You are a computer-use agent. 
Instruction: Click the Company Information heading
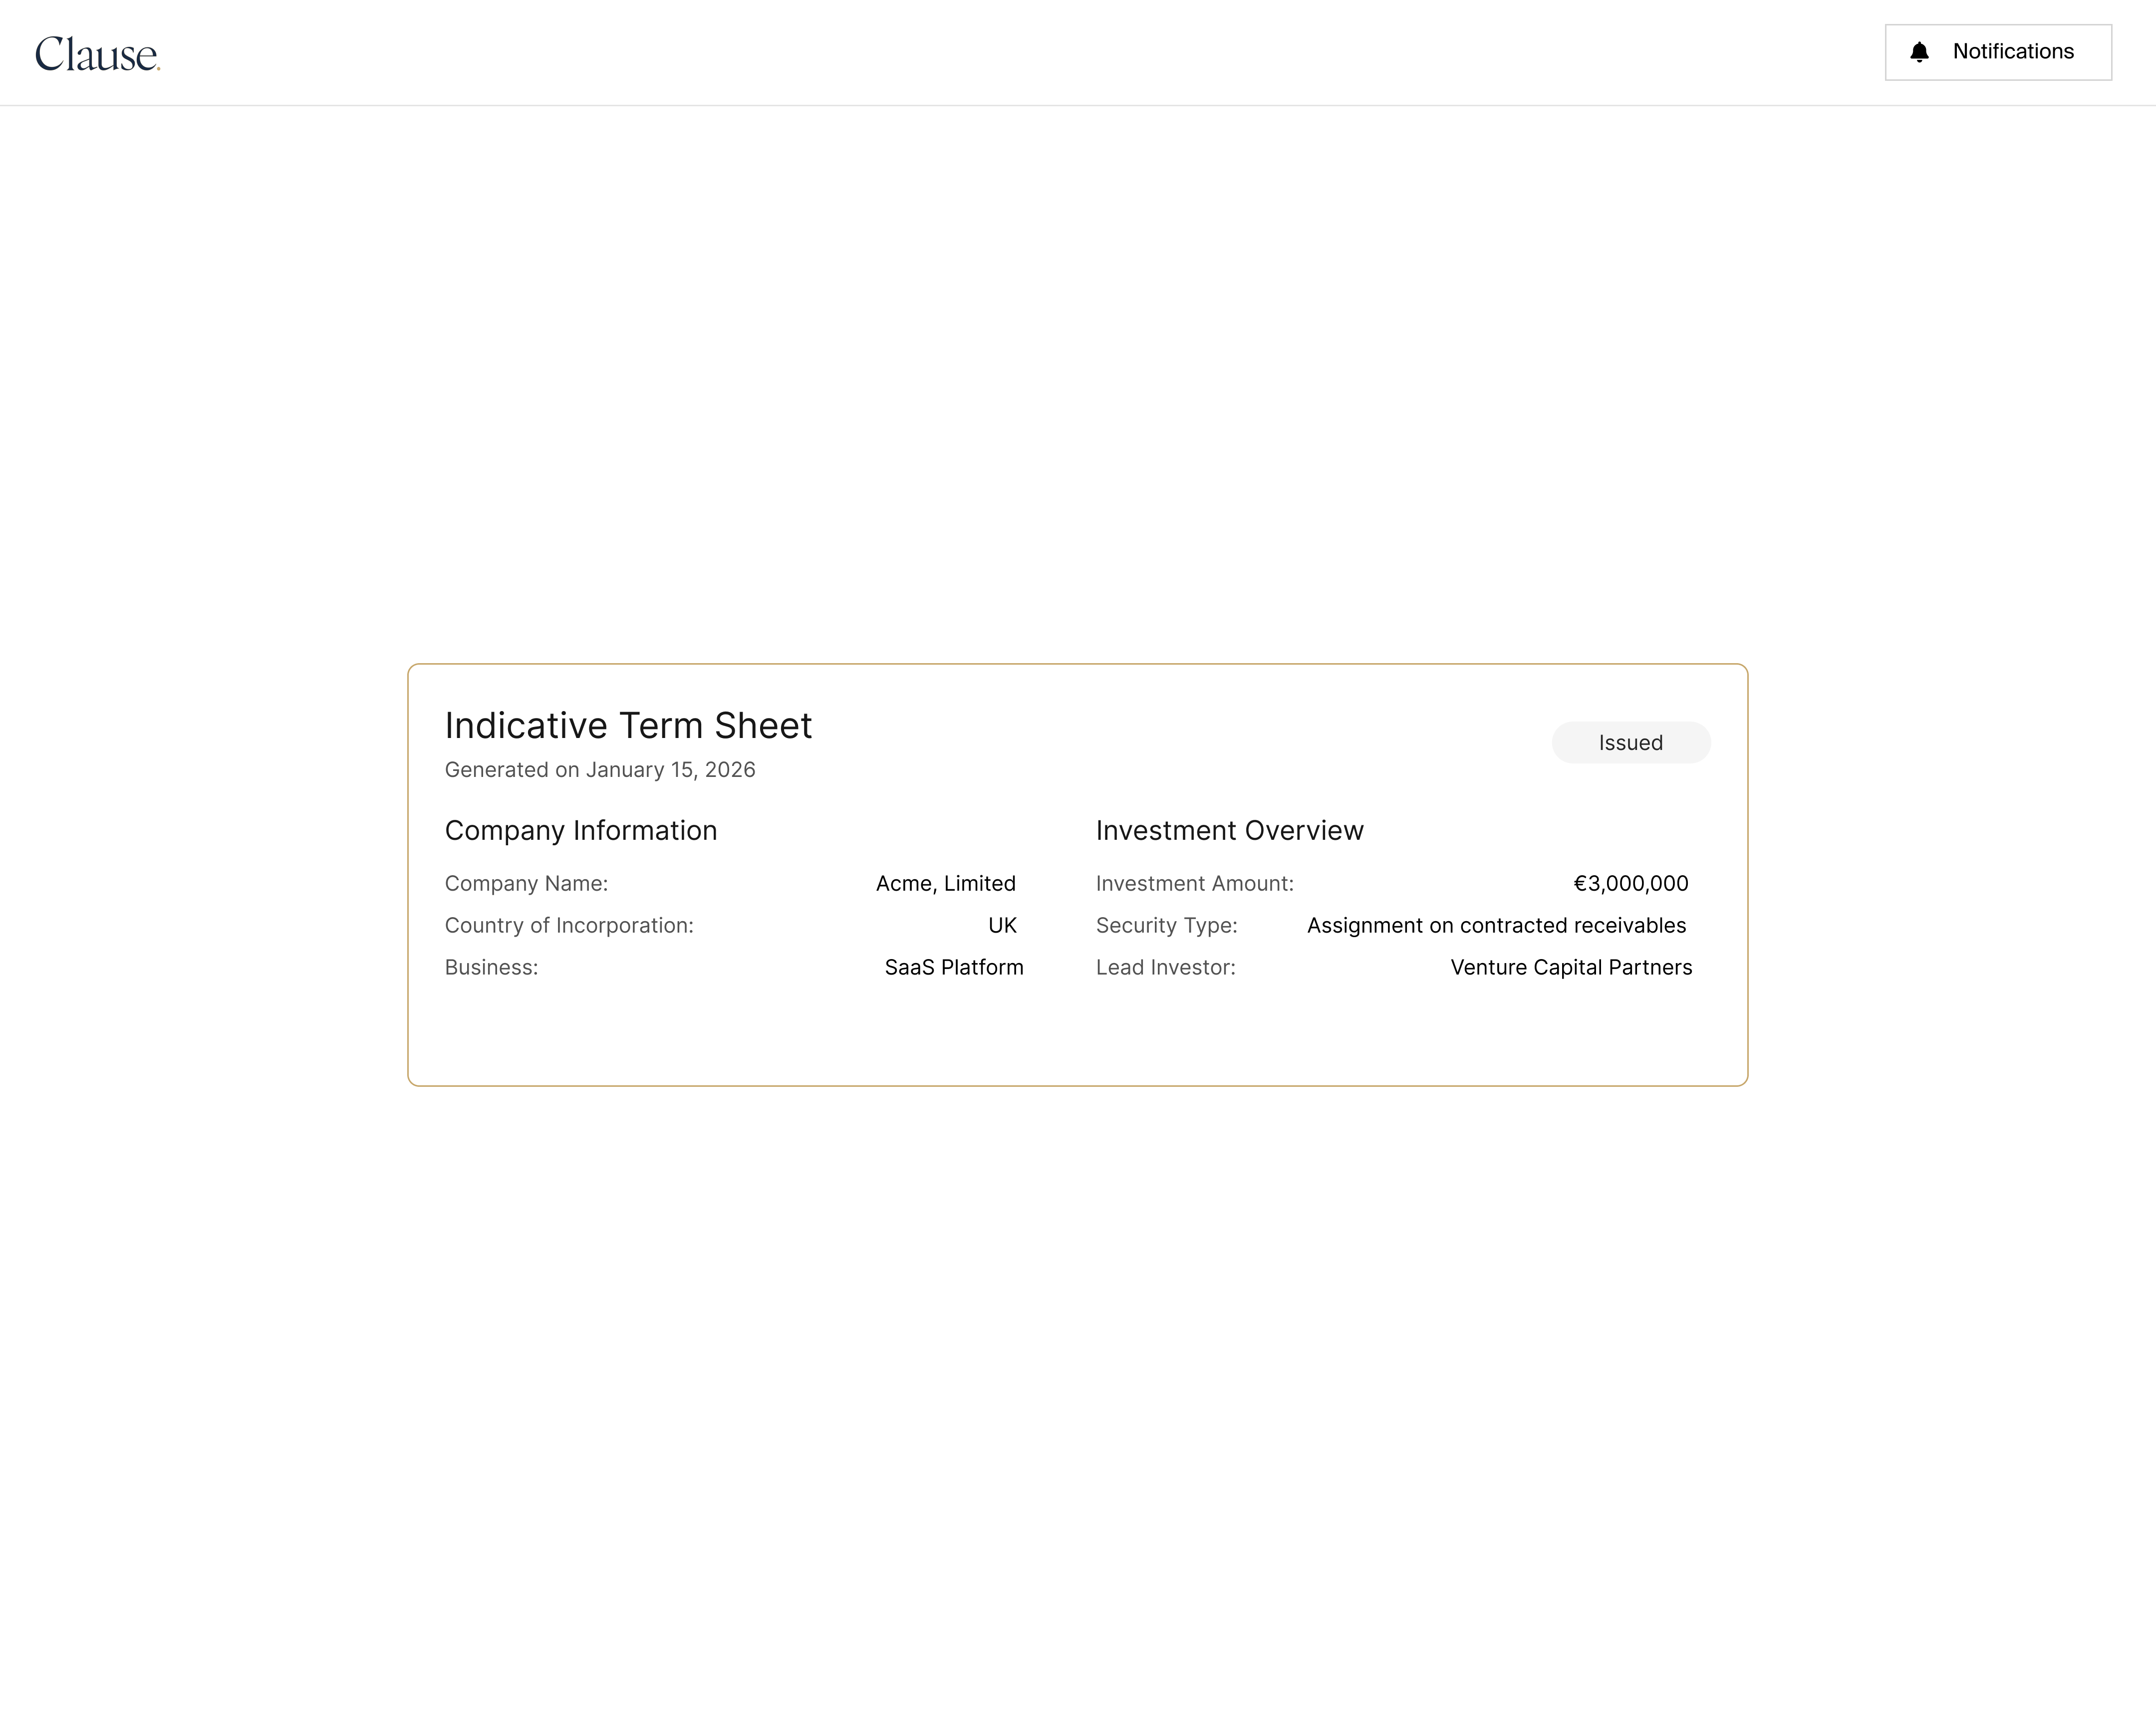coord(581,831)
